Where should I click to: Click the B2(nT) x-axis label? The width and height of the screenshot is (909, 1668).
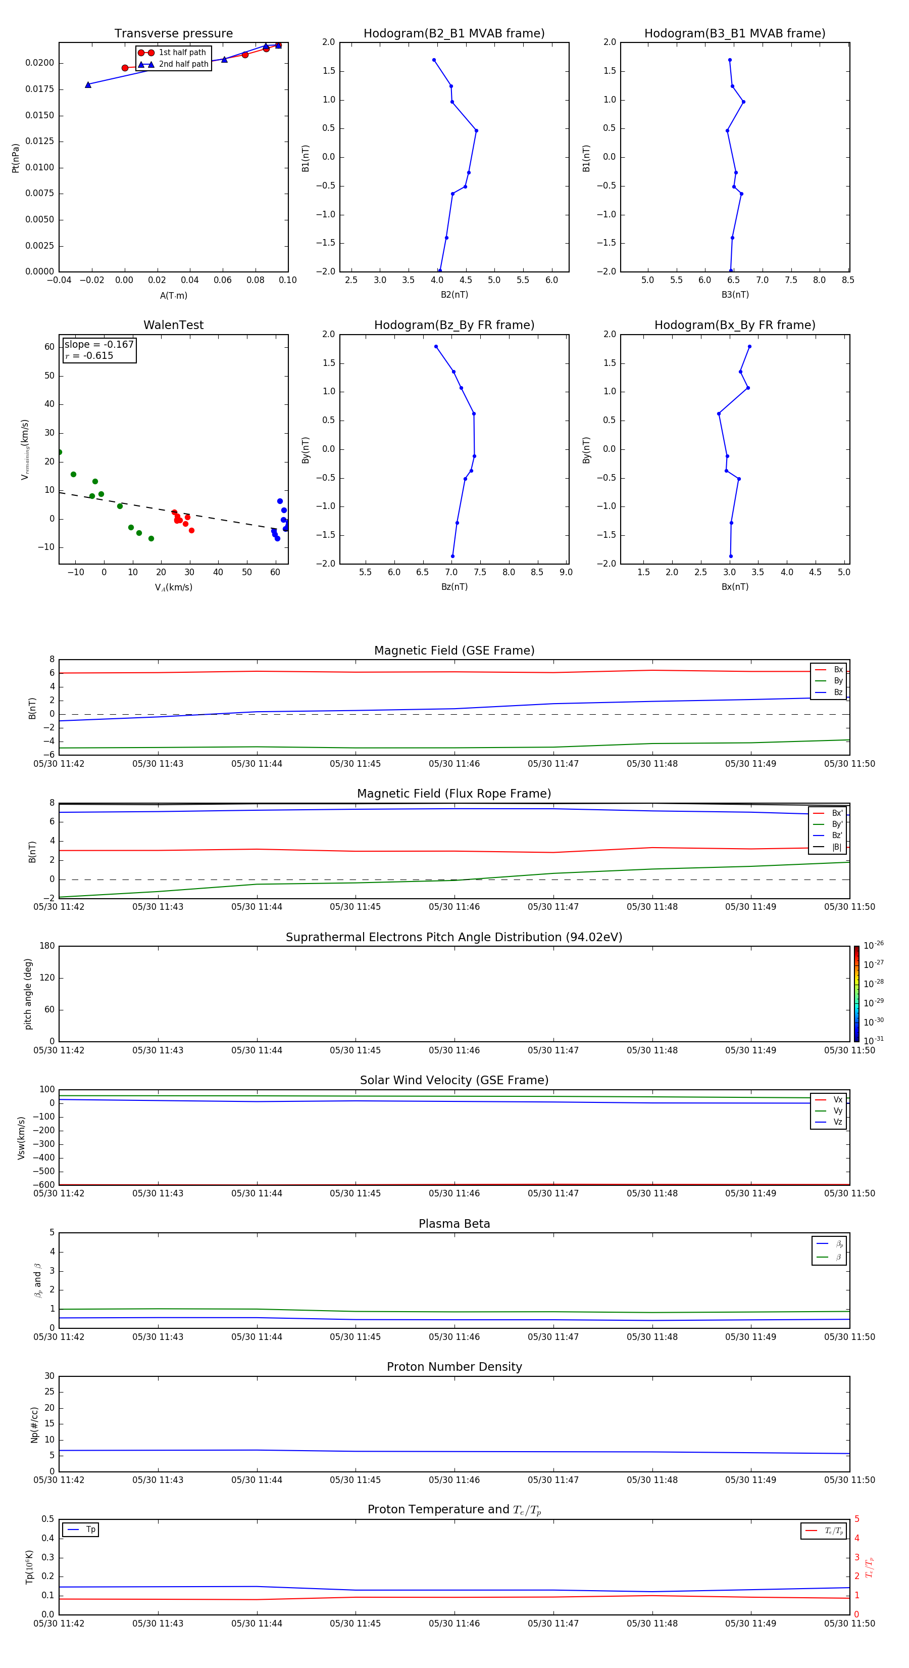coord(454,295)
